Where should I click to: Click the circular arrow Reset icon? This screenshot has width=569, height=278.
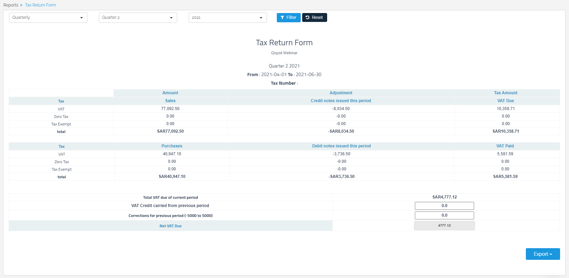[308, 17]
